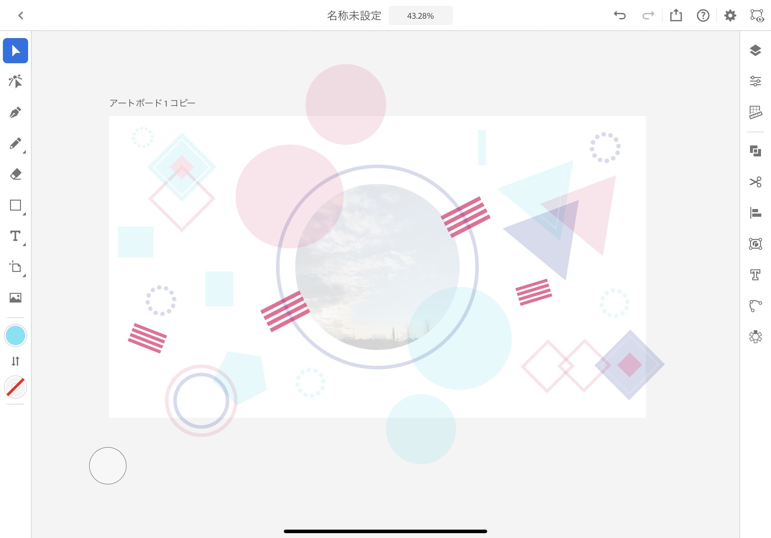Expand Type tool options triangle
Viewport: 771px width, 538px height.
24,244
